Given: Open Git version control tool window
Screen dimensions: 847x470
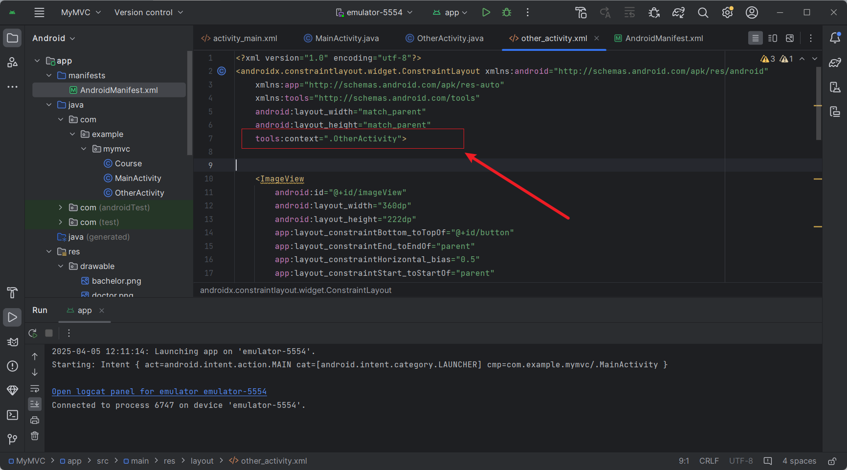Looking at the screenshot, I should 12,439.
